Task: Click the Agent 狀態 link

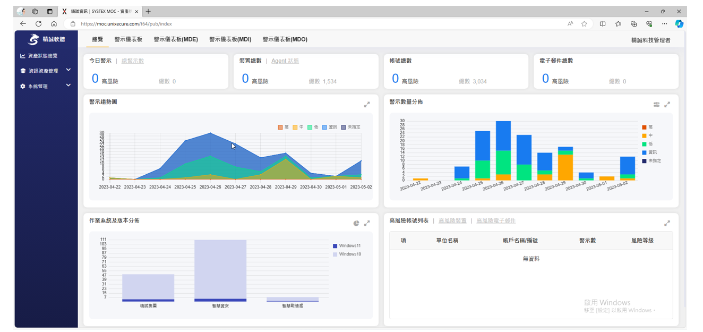Action: click(285, 61)
